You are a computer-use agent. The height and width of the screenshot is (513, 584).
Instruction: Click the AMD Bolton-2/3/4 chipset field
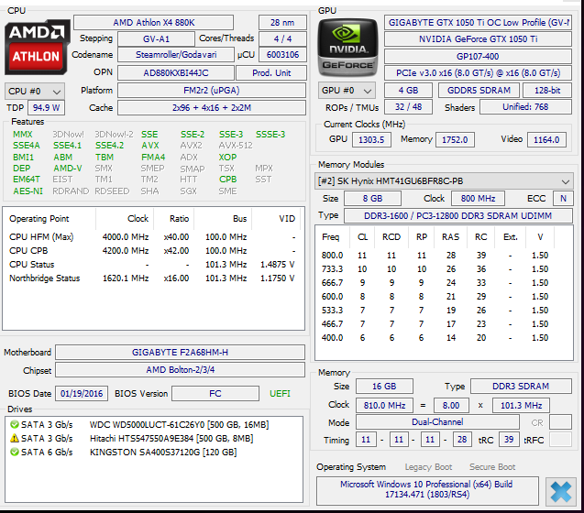(x=180, y=370)
